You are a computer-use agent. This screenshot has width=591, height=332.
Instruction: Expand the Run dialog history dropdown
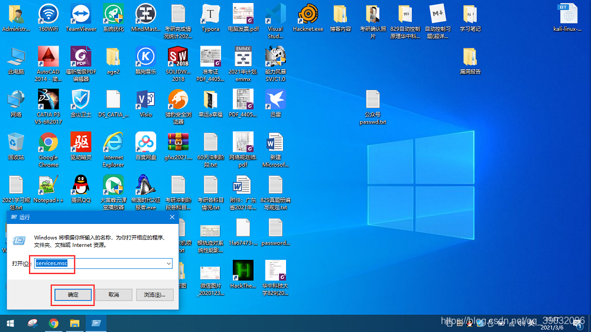pos(168,263)
